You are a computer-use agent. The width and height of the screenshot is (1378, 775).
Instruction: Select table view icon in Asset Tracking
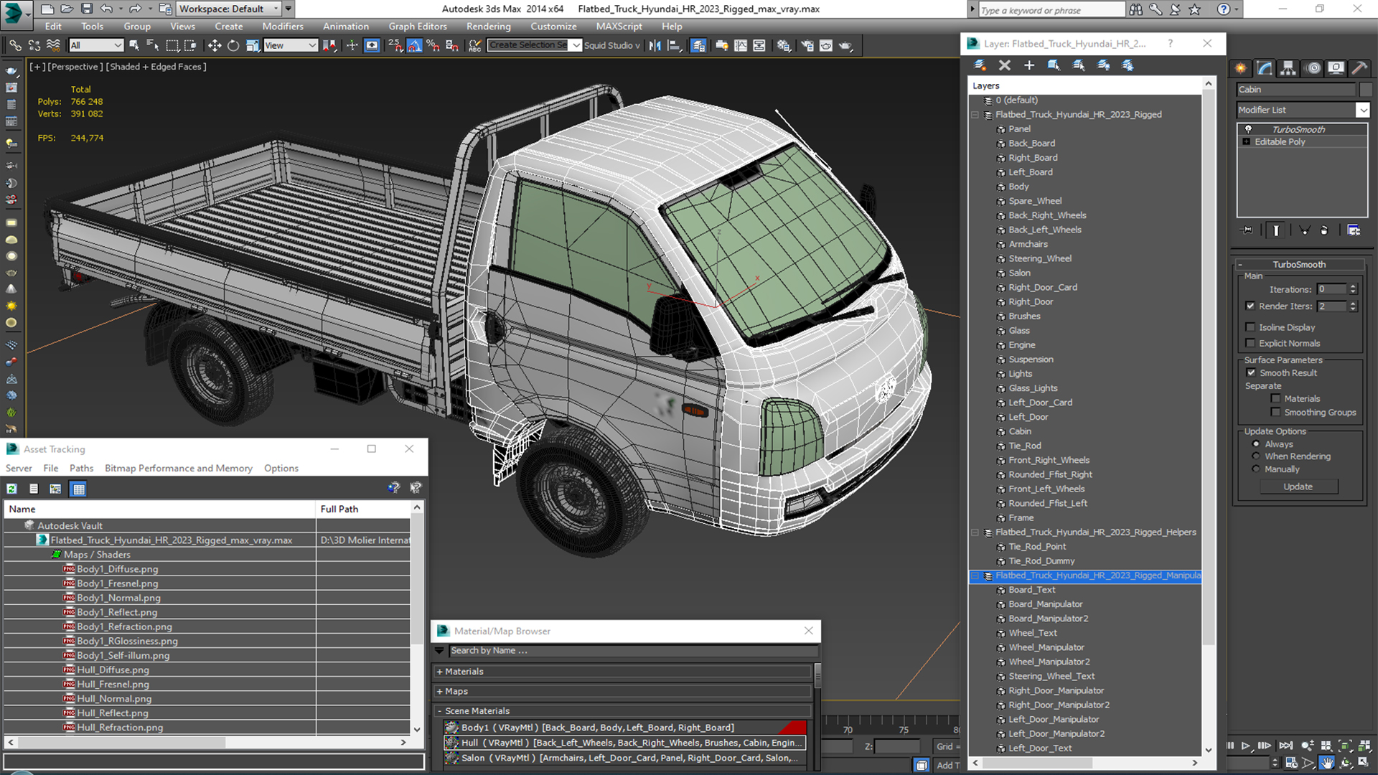(79, 489)
